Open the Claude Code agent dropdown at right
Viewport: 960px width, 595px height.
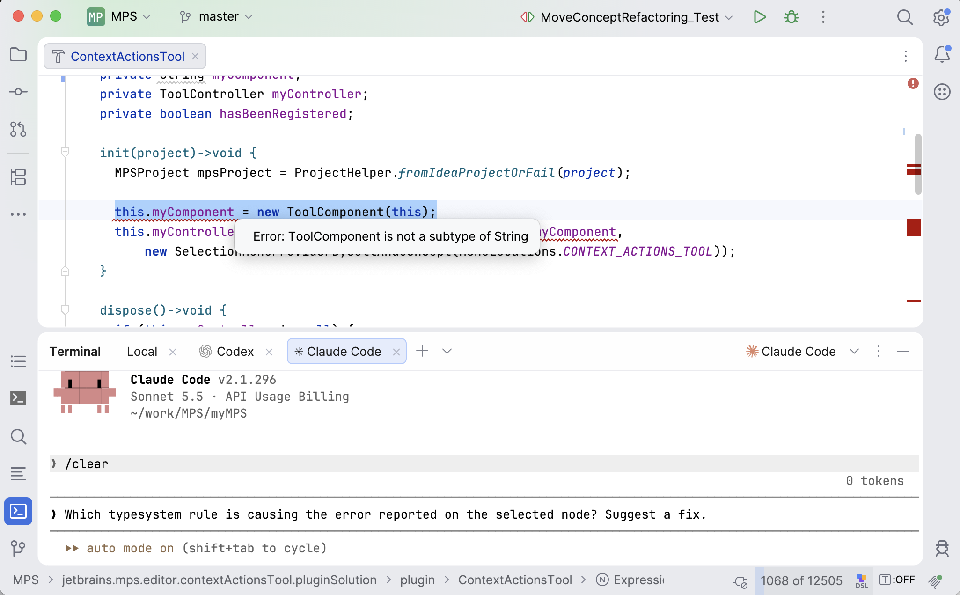[802, 351]
